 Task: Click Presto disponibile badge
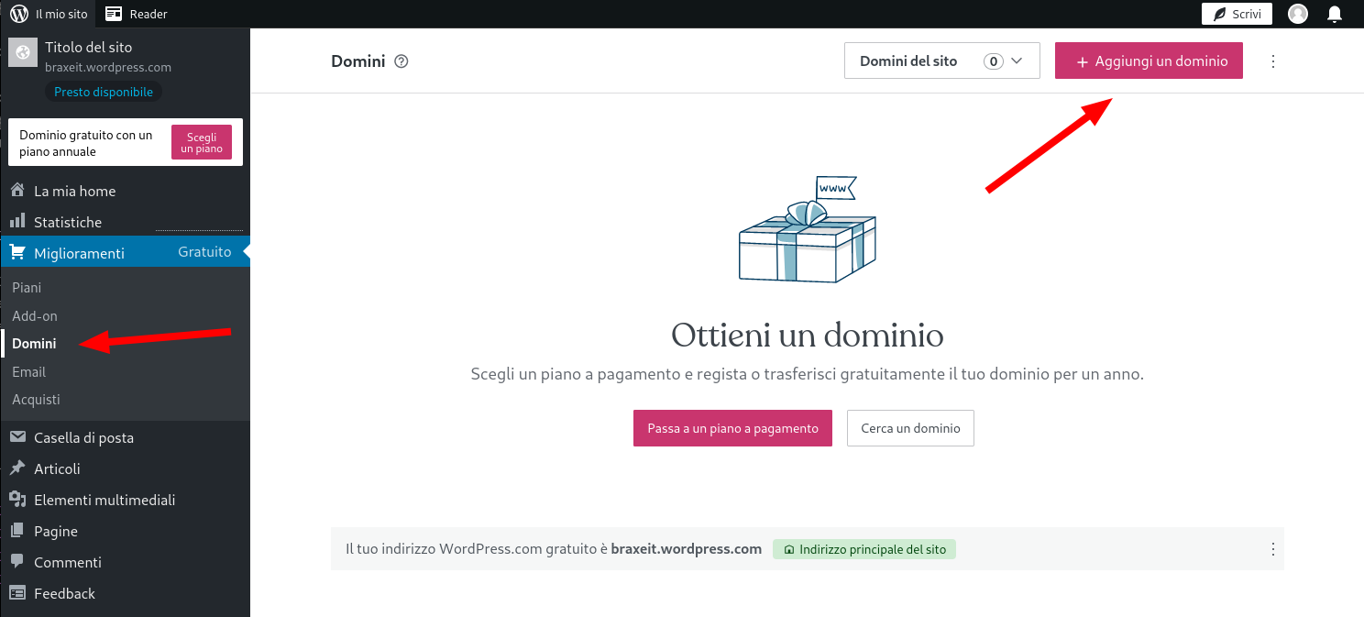click(x=104, y=92)
